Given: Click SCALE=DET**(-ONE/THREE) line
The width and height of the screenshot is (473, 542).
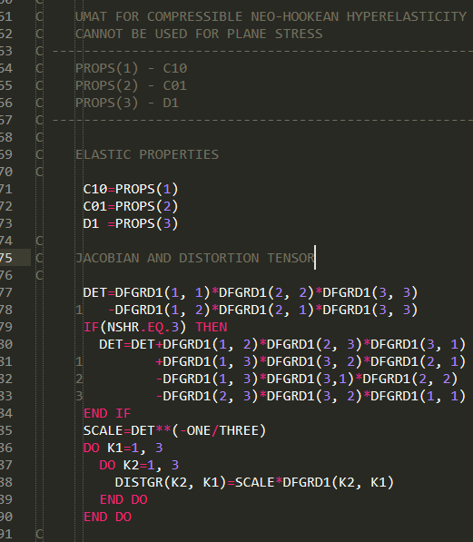Looking at the screenshot, I should [174, 430].
